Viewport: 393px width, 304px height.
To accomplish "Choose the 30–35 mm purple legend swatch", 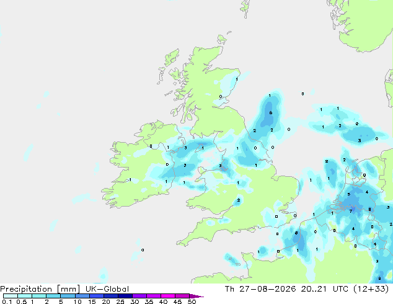I will tap(139, 296).
